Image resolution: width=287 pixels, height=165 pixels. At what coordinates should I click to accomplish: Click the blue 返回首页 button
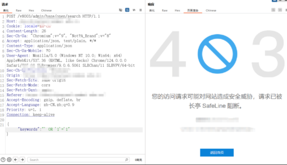pos(217,153)
